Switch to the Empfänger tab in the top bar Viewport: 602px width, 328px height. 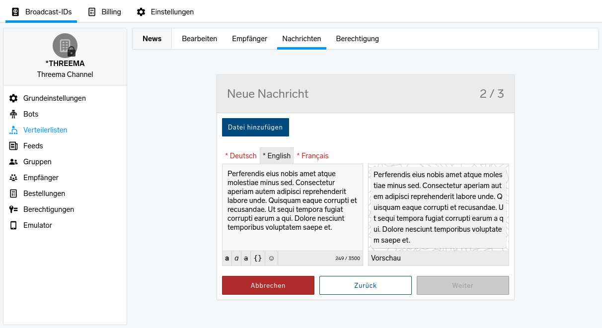point(249,39)
